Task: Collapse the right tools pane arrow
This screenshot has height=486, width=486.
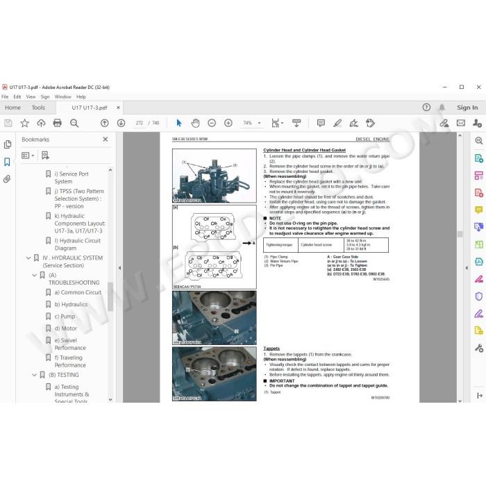Action: (x=467, y=268)
